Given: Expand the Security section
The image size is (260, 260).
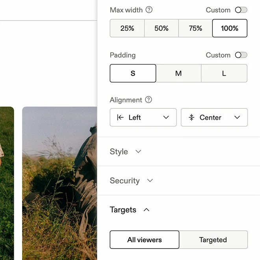Looking at the screenshot, I should coord(131,180).
